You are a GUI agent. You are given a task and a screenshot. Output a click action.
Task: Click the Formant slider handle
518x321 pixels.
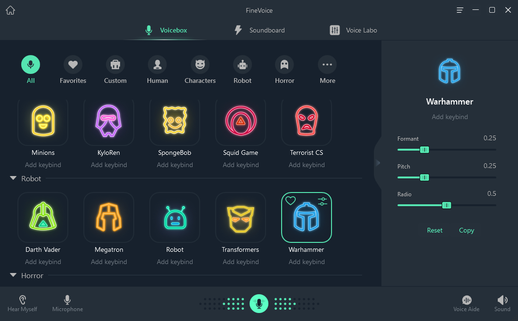point(424,150)
